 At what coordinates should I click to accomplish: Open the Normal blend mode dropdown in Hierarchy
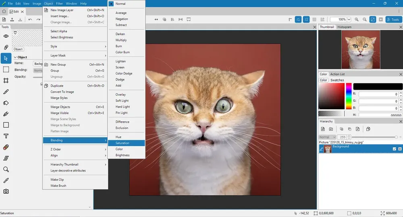[x=327, y=137]
